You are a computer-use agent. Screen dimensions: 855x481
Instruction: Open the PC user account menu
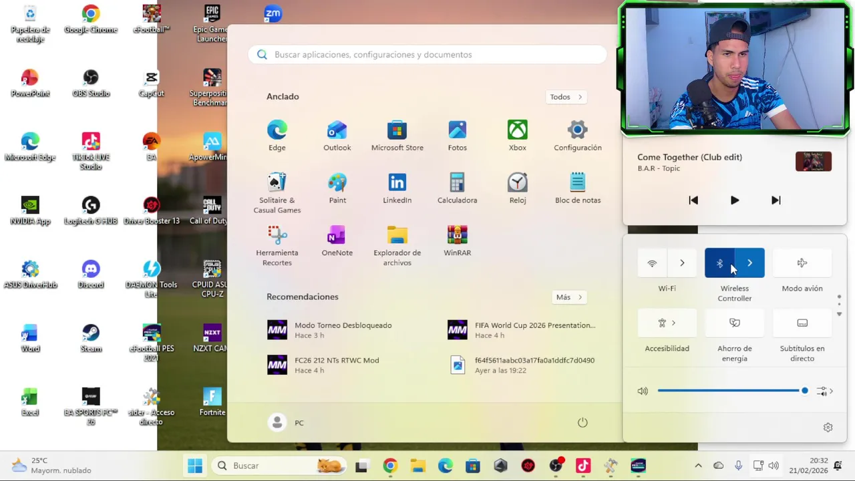(x=286, y=423)
